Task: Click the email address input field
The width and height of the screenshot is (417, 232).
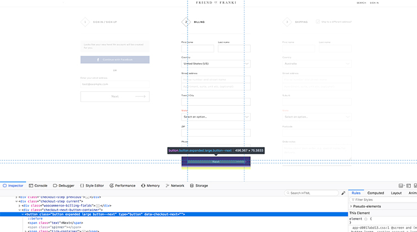Action: 115,84
